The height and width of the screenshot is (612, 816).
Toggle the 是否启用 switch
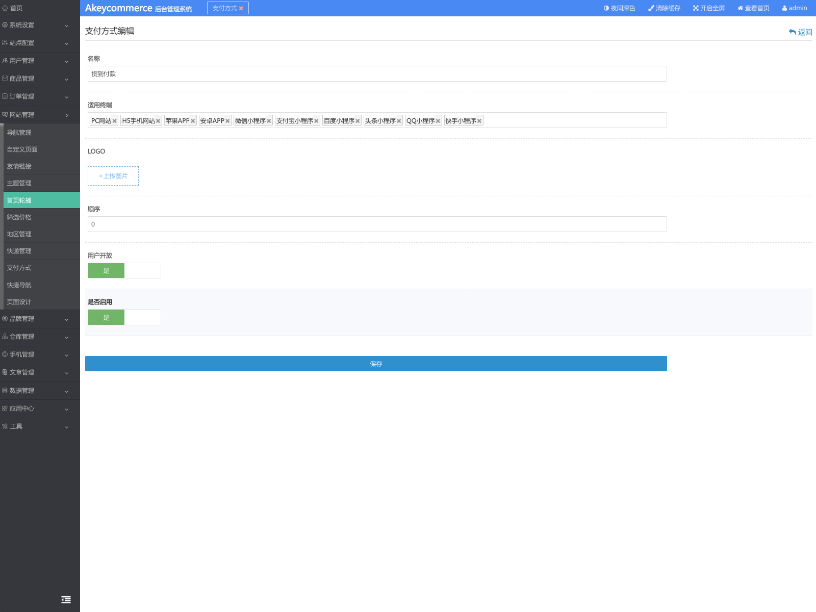[x=124, y=317]
